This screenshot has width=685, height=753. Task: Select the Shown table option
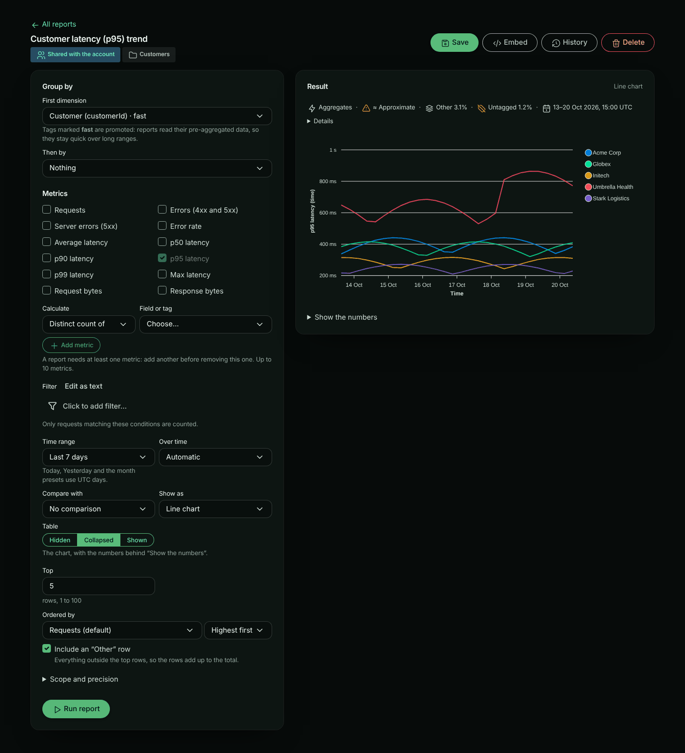(137, 540)
